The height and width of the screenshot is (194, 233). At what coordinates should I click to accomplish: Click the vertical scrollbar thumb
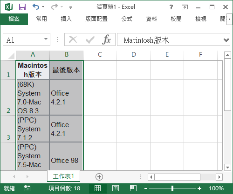[x=227, y=84]
